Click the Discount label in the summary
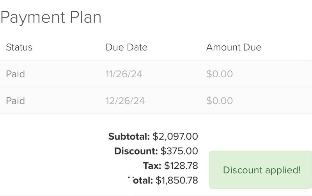Viewport: 312px width, 196px height. pos(136,151)
